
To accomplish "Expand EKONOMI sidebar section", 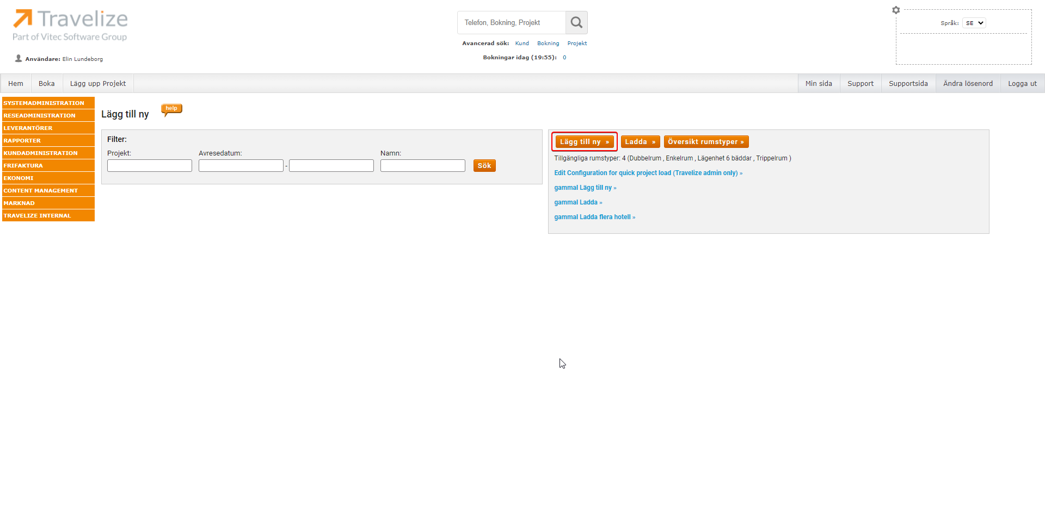I will point(48,178).
